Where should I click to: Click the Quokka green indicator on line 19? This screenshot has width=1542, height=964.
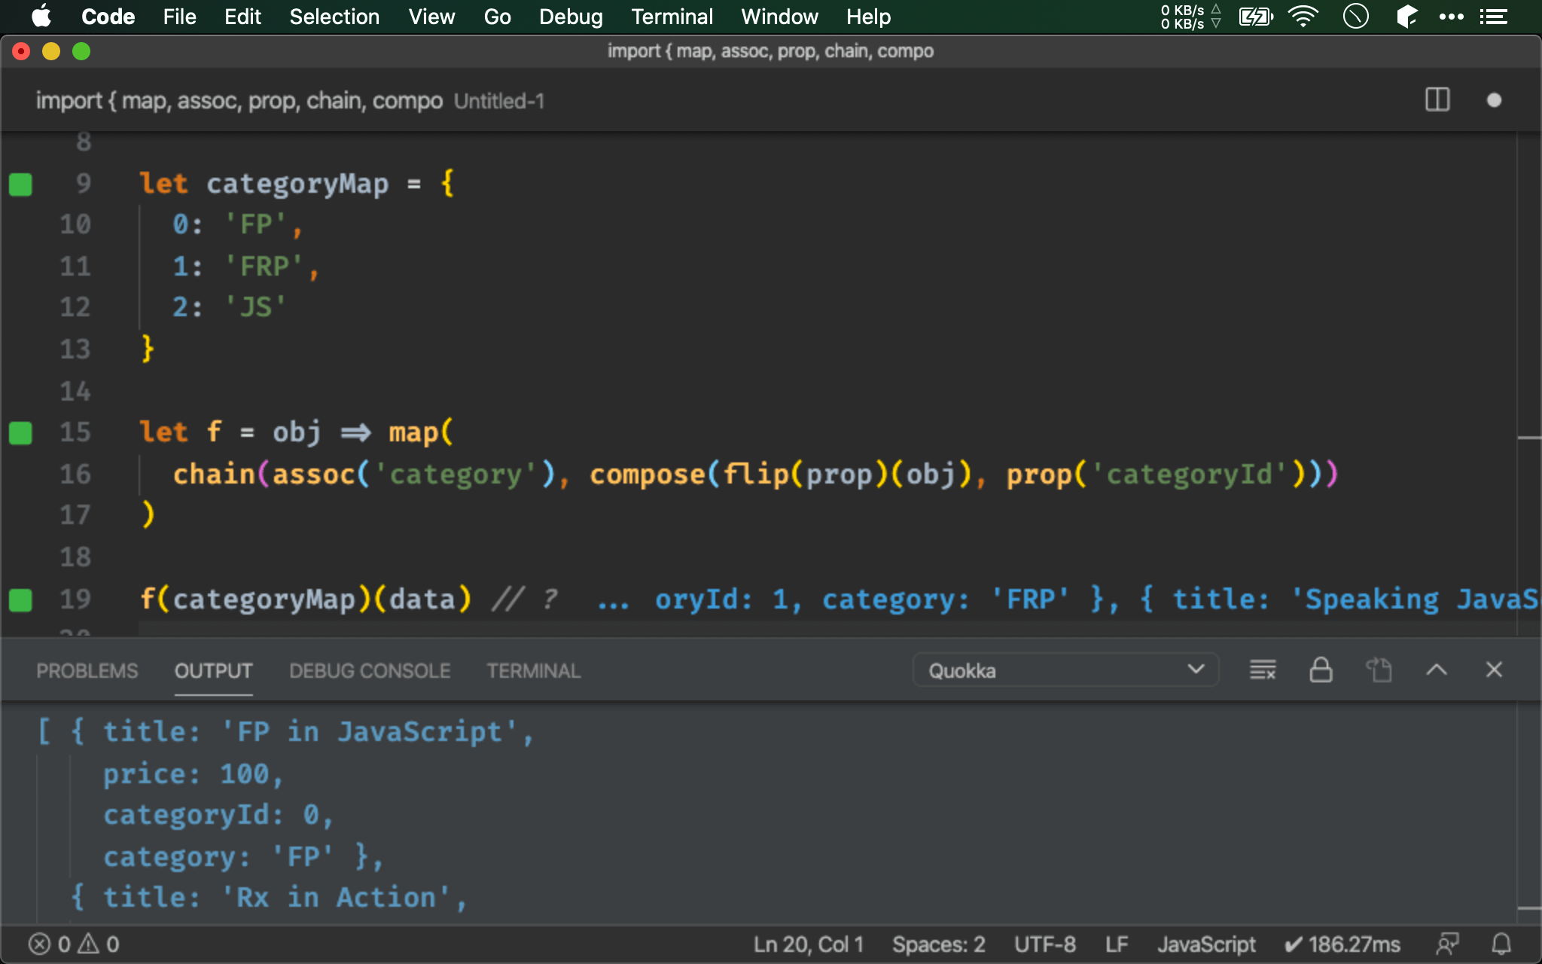pos(20,599)
